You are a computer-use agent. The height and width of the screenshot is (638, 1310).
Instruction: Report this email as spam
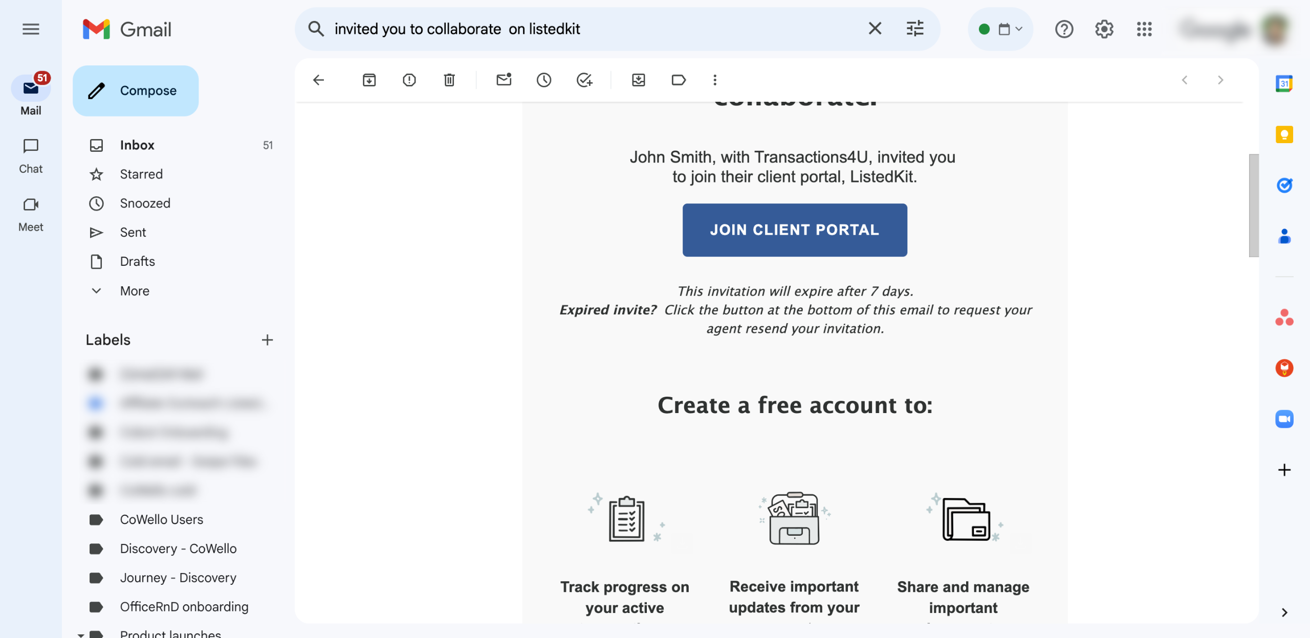tap(409, 80)
